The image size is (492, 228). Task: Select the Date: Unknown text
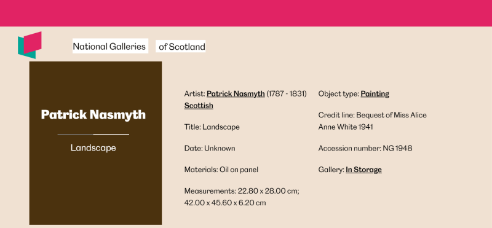tap(210, 148)
